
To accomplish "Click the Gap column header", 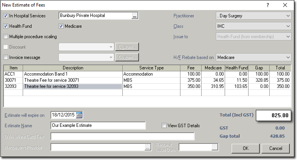I will click(259, 68).
